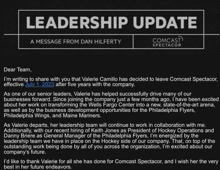Click the dotted arc on the Comcast logo

[x=182, y=38]
